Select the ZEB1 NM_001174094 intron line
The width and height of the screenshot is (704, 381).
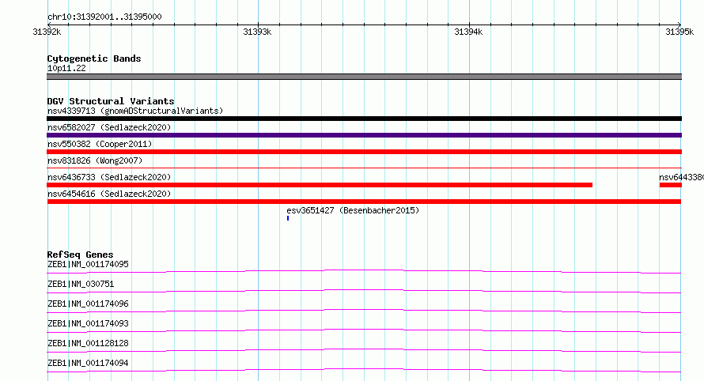(364, 370)
